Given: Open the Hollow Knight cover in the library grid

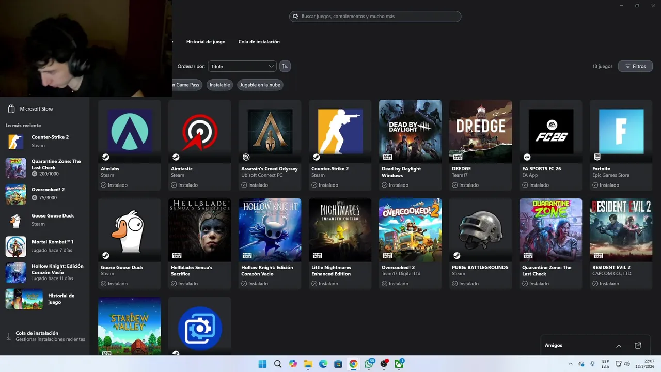Looking at the screenshot, I should 270,230.
